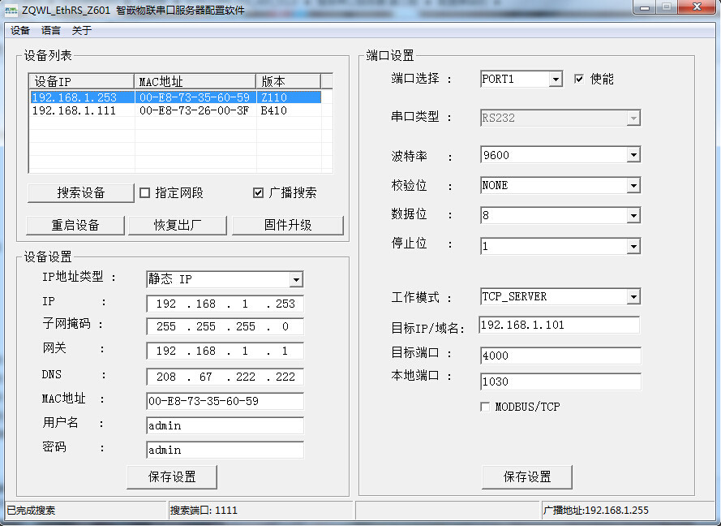Click the 搜索设备 button
The height and width of the screenshot is (526, 721).
point(81,193)
